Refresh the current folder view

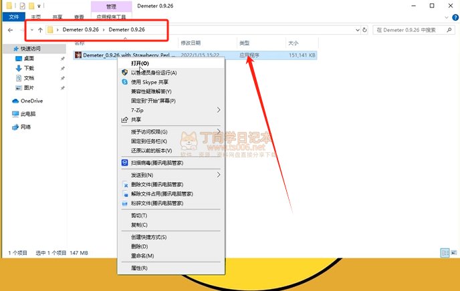(364, 30)
